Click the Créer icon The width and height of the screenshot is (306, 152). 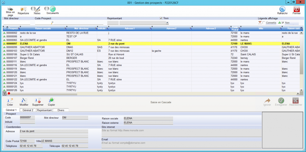click(10, 101)
